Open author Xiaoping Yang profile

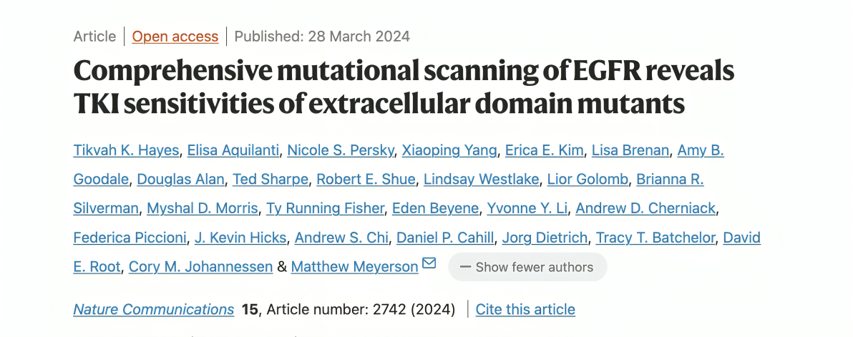tap(449, 150)
